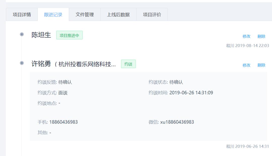Click 修改 on the 陈坦生 record
Screen dimensions: 272x156
pyautogui.click(x=247, y=36)
